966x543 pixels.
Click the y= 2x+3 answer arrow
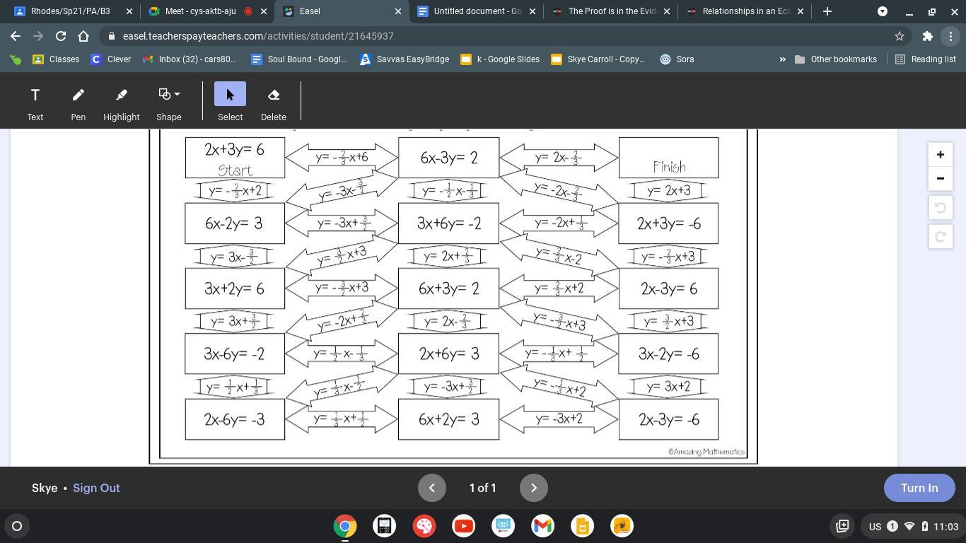click(x=668, y=190)
